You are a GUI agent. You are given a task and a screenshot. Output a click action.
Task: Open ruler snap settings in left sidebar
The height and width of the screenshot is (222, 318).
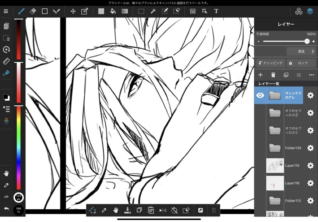(6, 61)
